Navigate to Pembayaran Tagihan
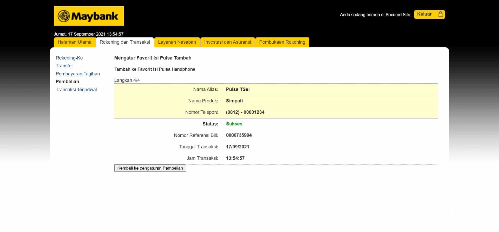This screenshot has height=232, width=499. point(78,74)
